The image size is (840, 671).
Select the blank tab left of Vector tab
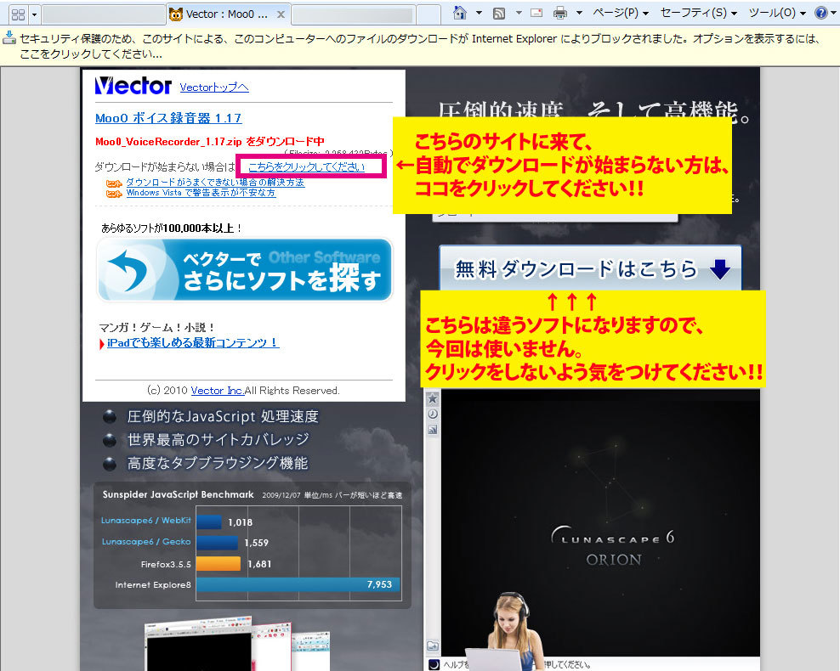tap(104, 14)
